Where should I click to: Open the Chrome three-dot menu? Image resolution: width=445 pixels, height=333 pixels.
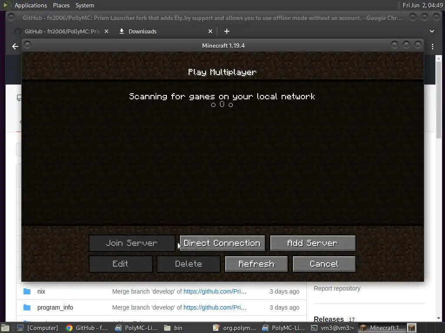pos(432,46)
